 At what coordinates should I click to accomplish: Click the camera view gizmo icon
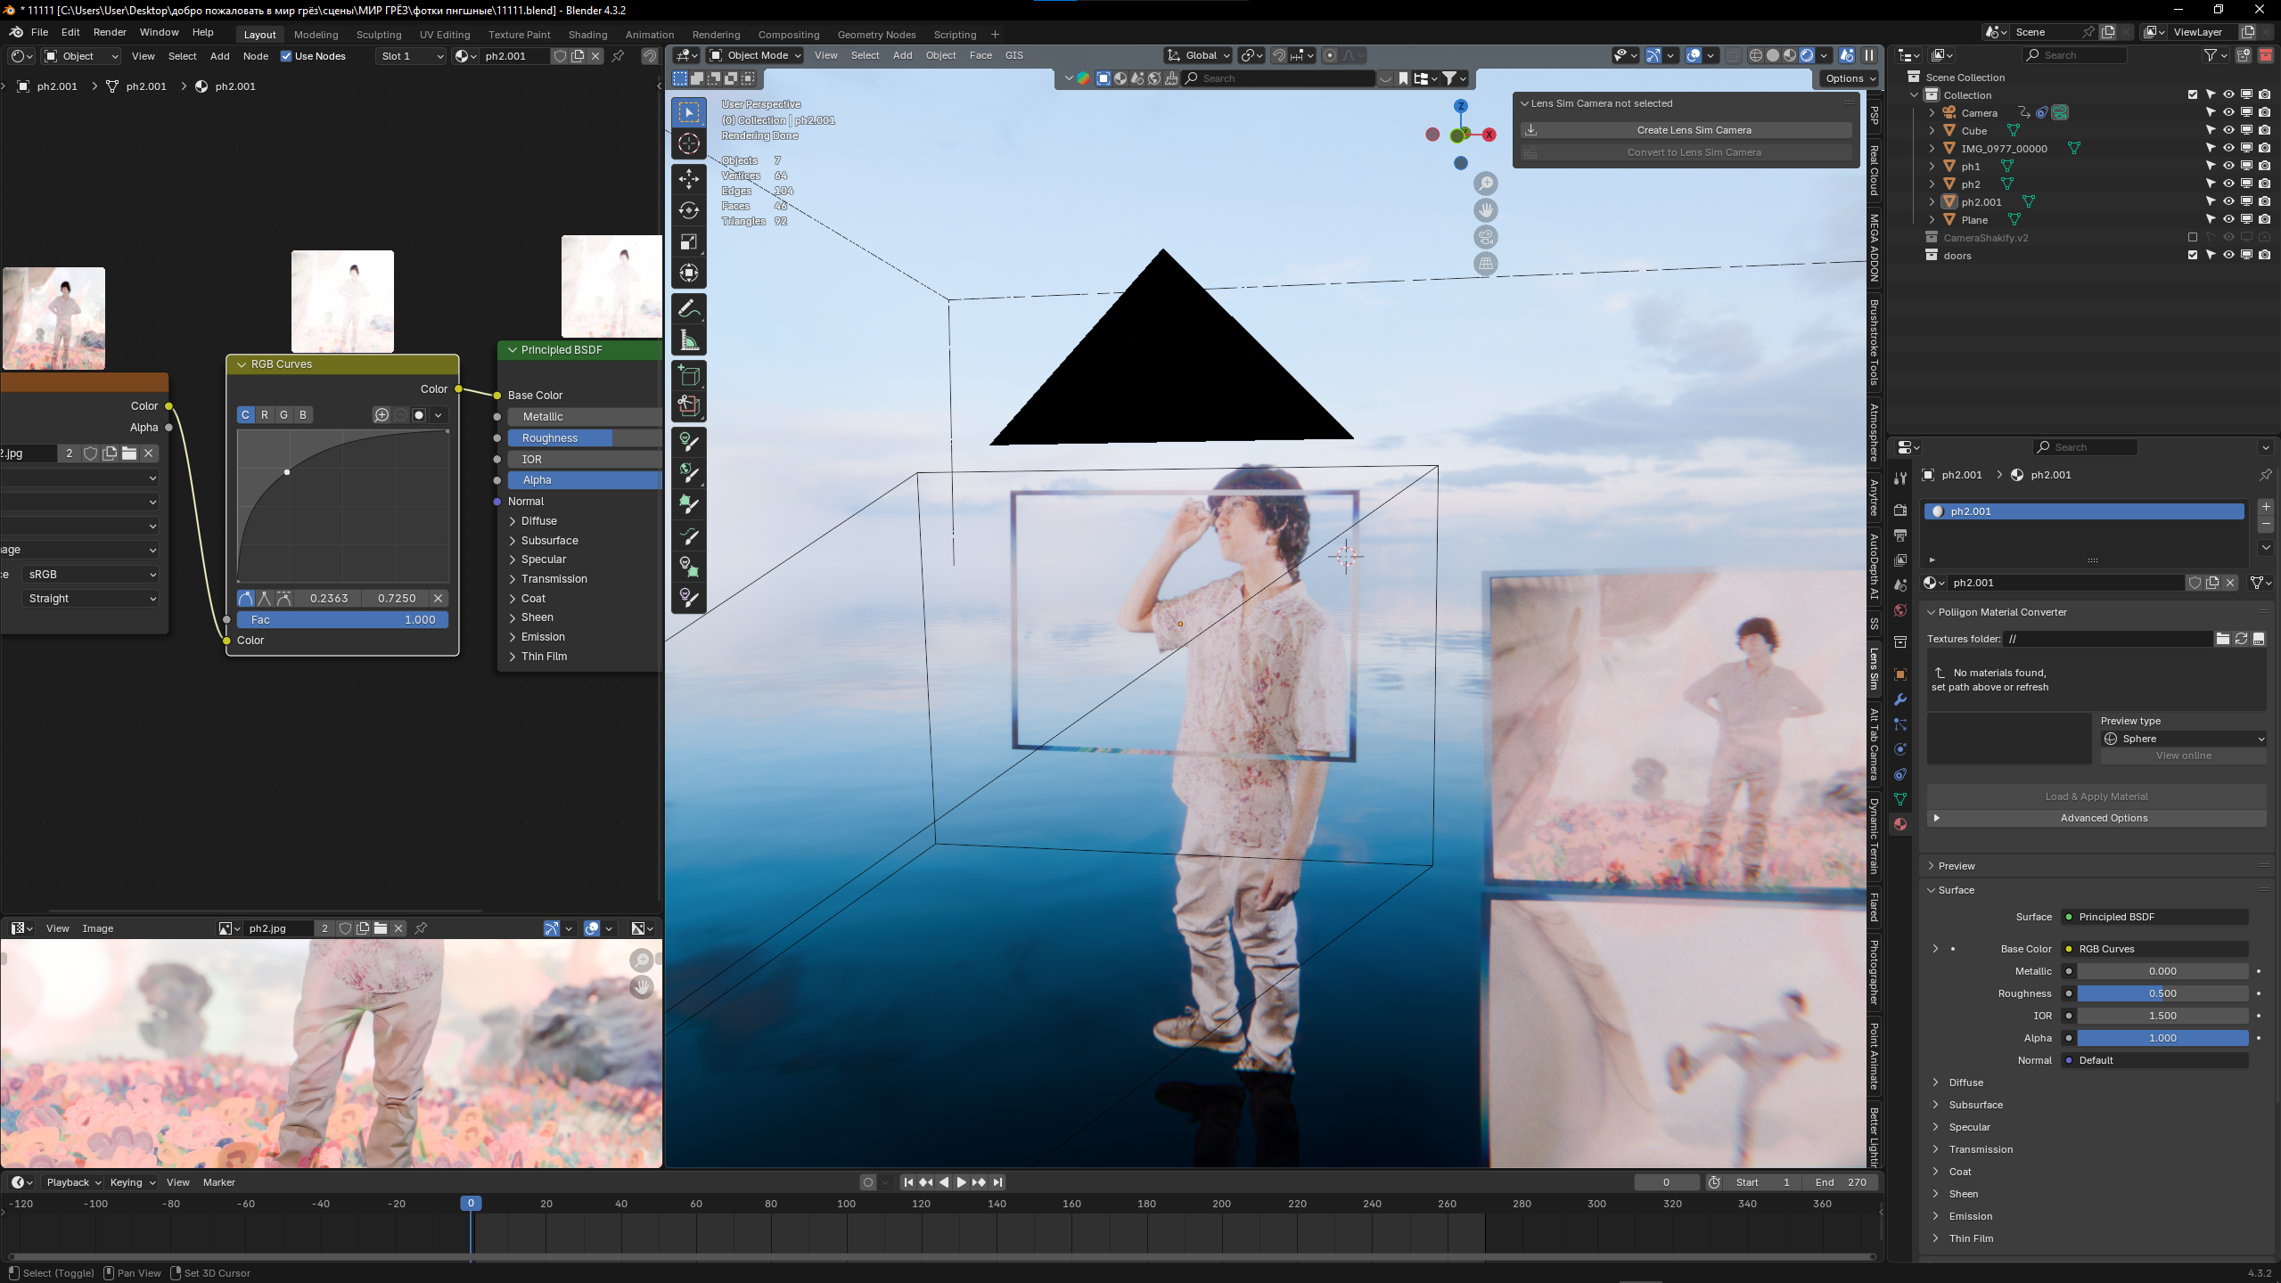(x=1485, y=237)
